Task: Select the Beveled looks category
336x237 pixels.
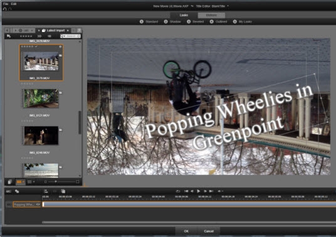Action: coord(196,22)
